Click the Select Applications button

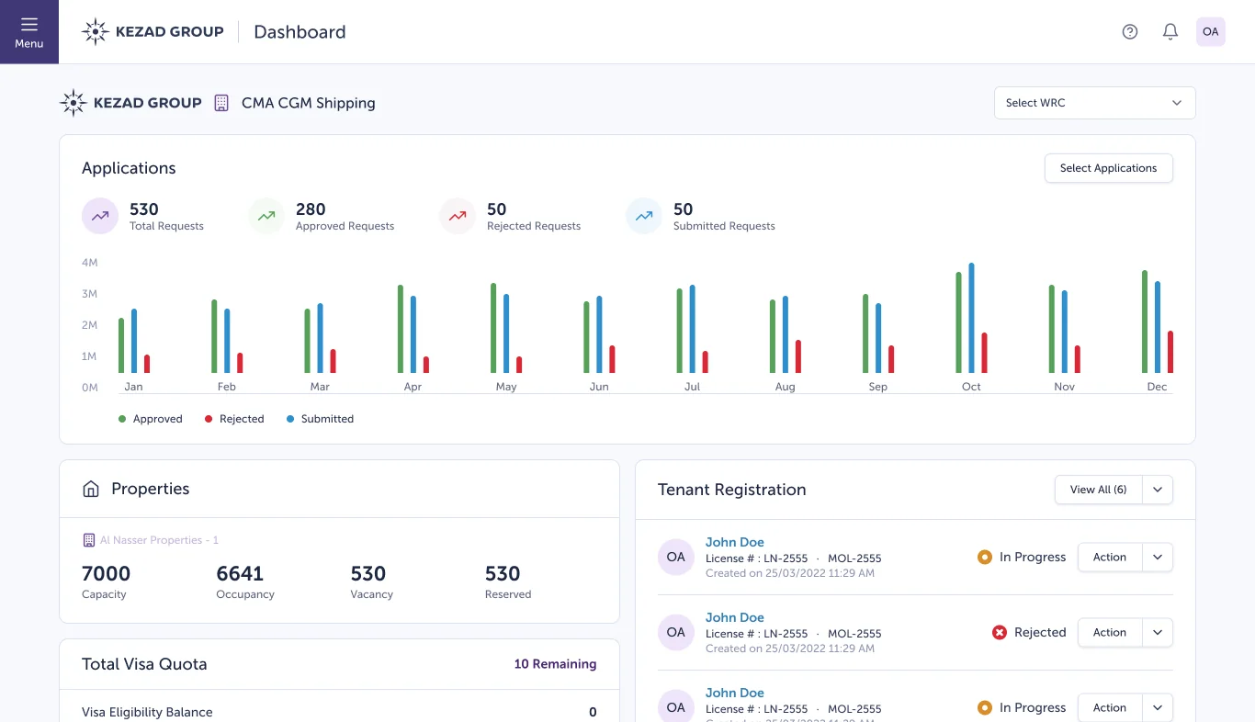[x=1109, y=168]
